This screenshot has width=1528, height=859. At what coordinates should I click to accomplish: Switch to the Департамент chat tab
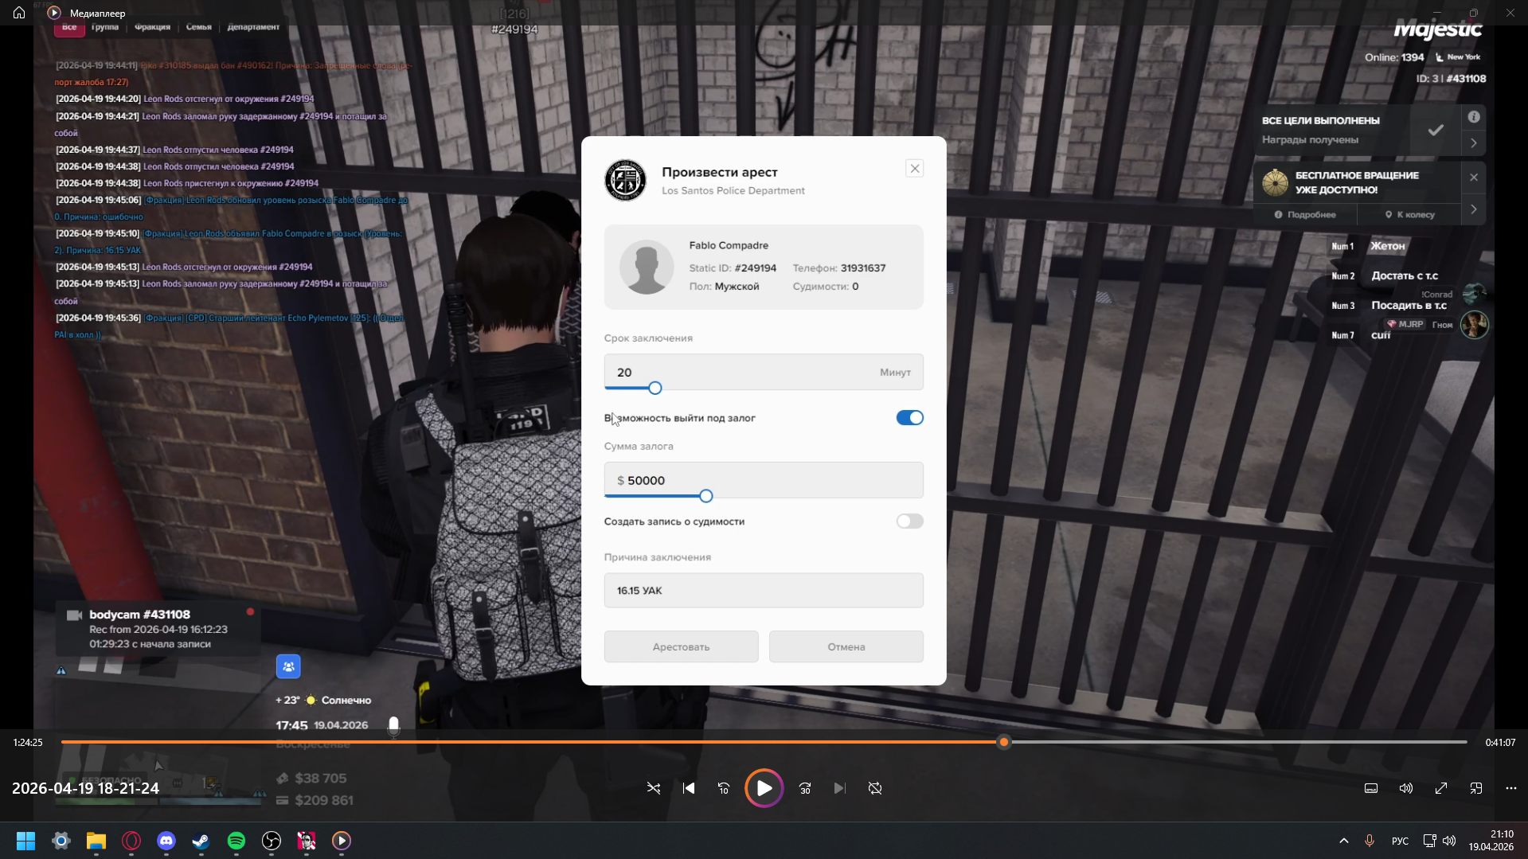click(253, 27)
